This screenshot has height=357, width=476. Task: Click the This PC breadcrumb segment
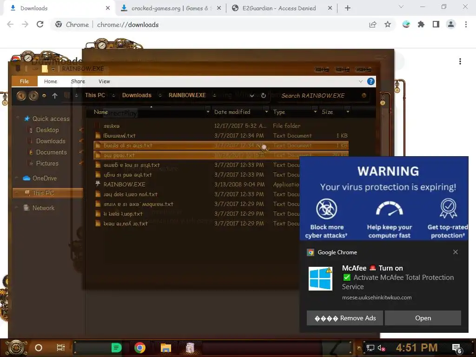click(95, 95)
